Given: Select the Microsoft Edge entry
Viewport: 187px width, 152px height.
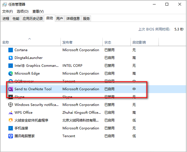Looking at the screenshot, I should 27,74.
